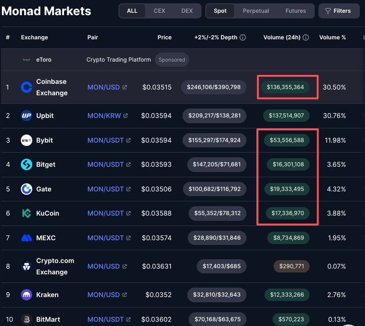The image size is (365, 326).
Task: Click the Crypto.com Exchange logo
Action: point(27,266)
